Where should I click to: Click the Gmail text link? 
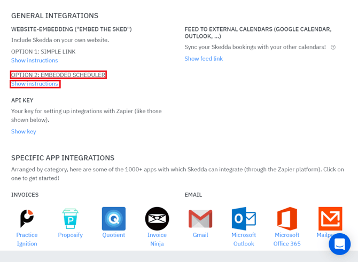[200, 235]
